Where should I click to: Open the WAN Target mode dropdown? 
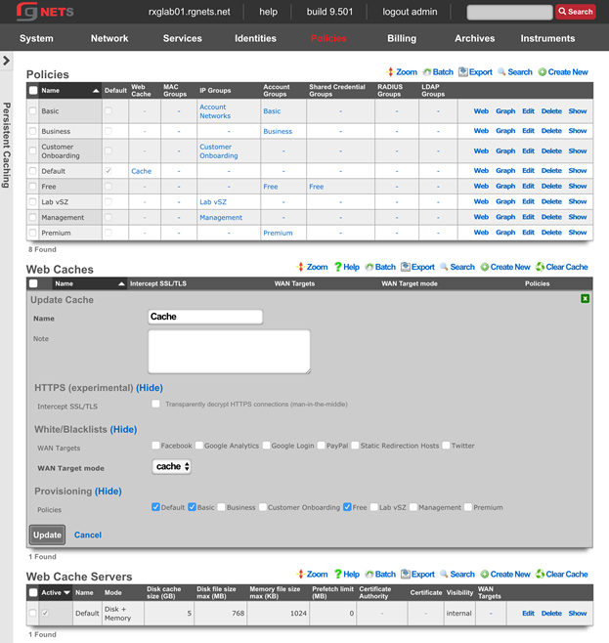[x=172, y=467]
